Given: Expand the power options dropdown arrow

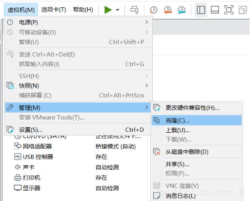Looking at the screenshot, I should pos(118,10).
